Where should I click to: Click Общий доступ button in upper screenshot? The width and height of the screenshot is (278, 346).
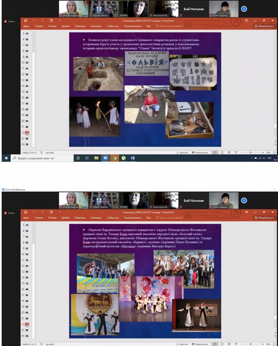[264, 26]
